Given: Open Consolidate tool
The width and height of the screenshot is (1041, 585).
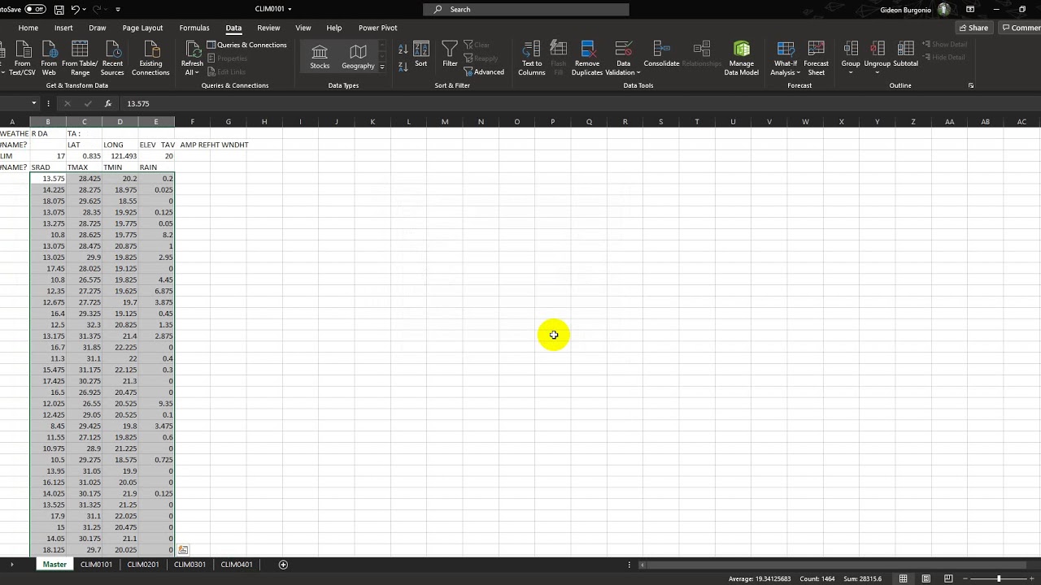Looking at the screenshot, I should [x=661, y=54].
